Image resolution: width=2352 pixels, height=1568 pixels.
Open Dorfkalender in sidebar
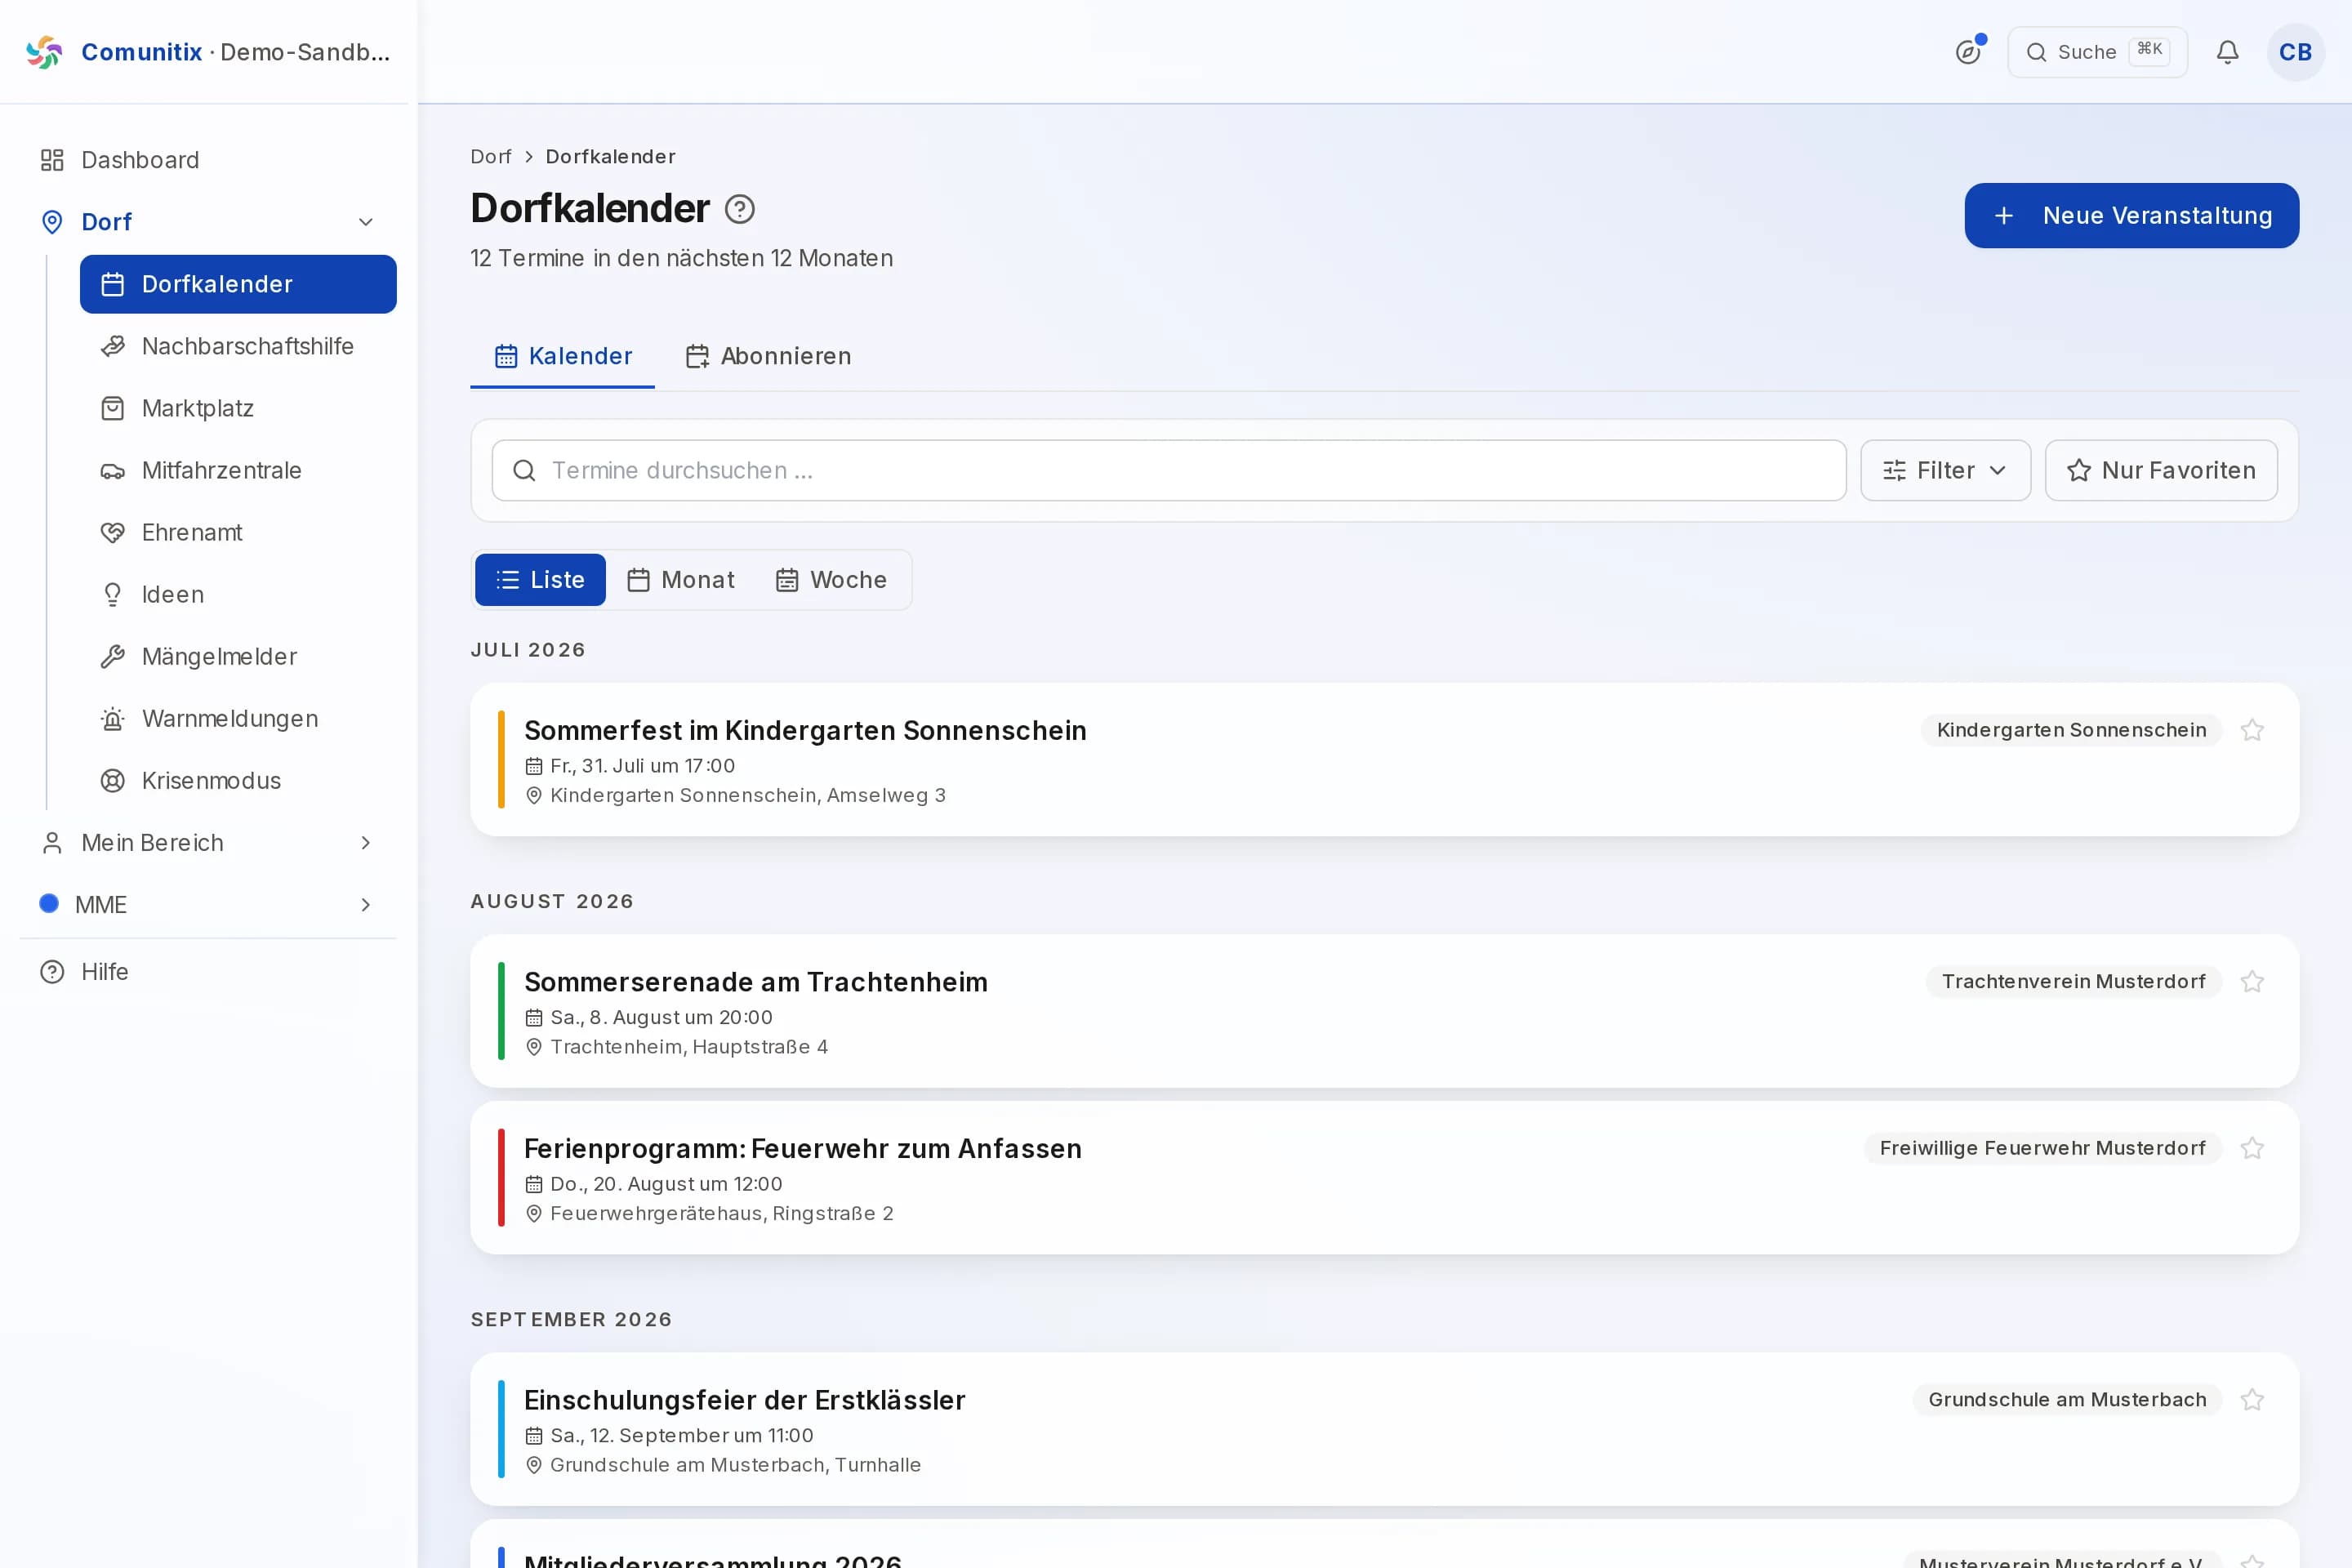point(238,284)
